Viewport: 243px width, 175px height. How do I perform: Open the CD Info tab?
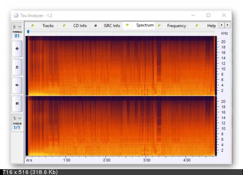pyautogui.click(x=74, y=26)
